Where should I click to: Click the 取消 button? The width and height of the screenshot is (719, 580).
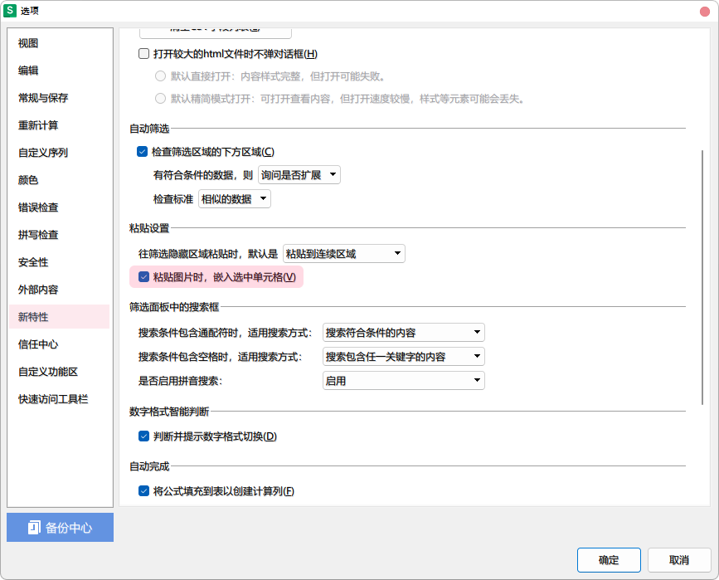pyautogui.click(x=679, y=560)
